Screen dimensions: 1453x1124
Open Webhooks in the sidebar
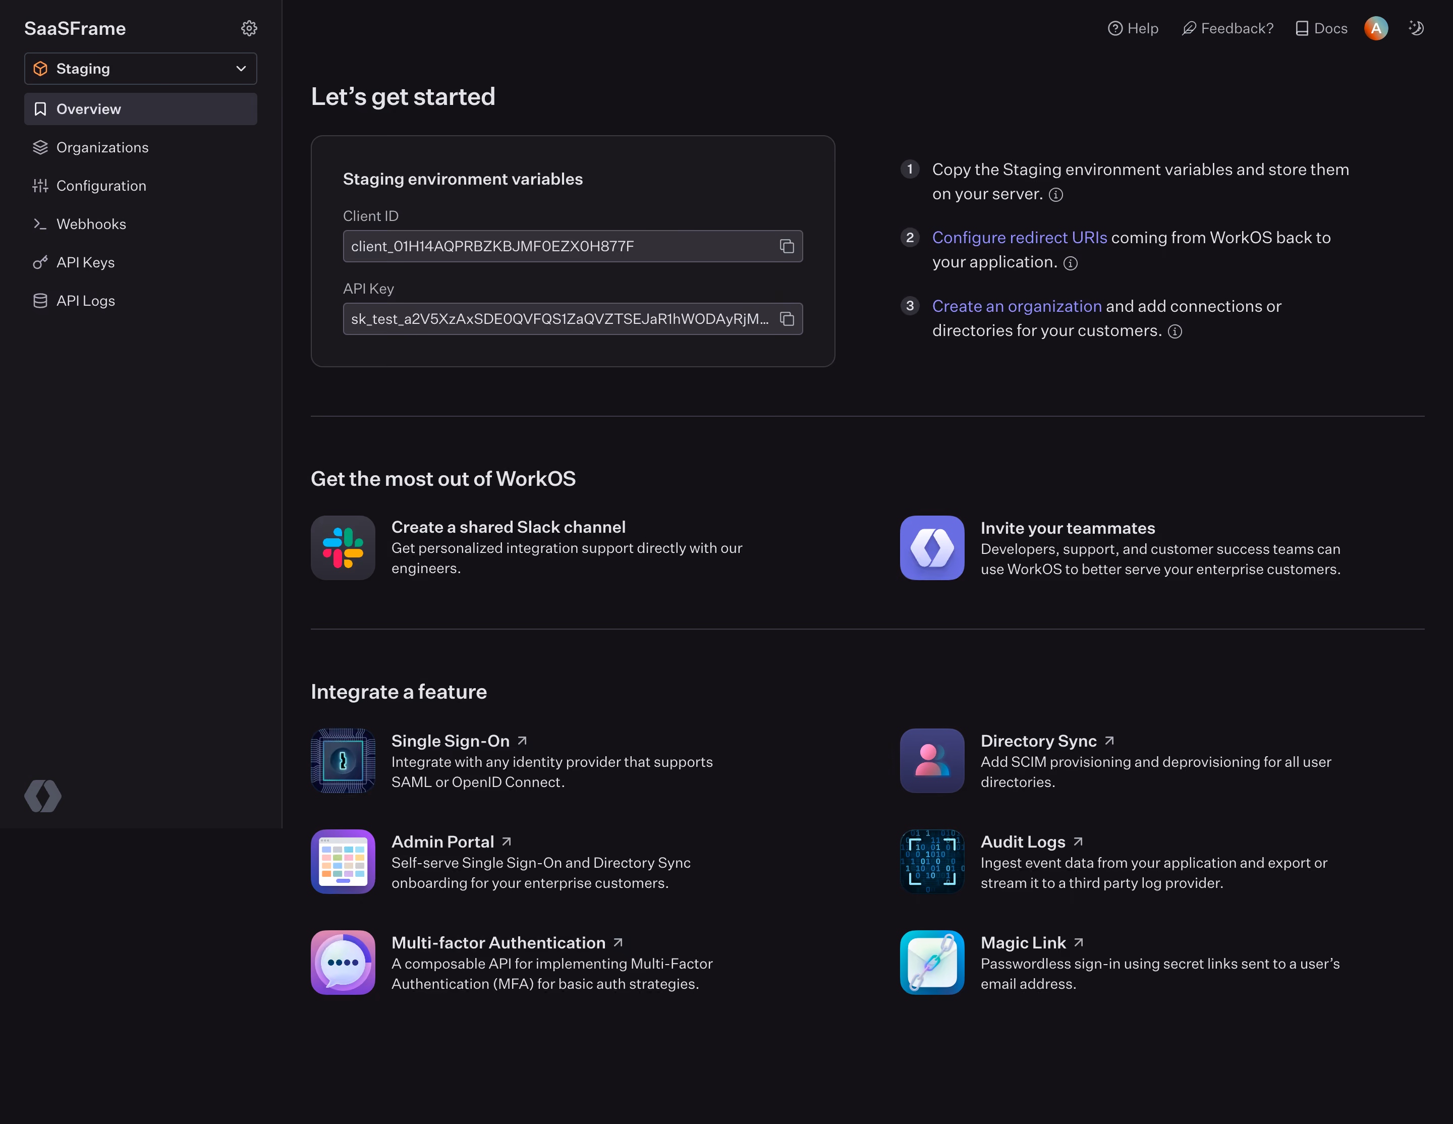click(x=140, y=224)
